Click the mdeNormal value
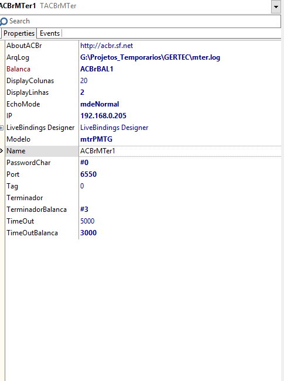Viewport: 284px width, 381px height. (100, 104)
